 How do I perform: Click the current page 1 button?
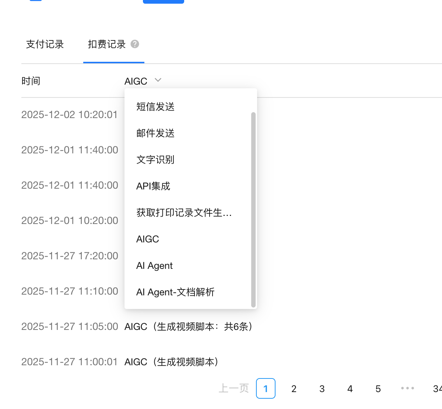click(266, 388)
